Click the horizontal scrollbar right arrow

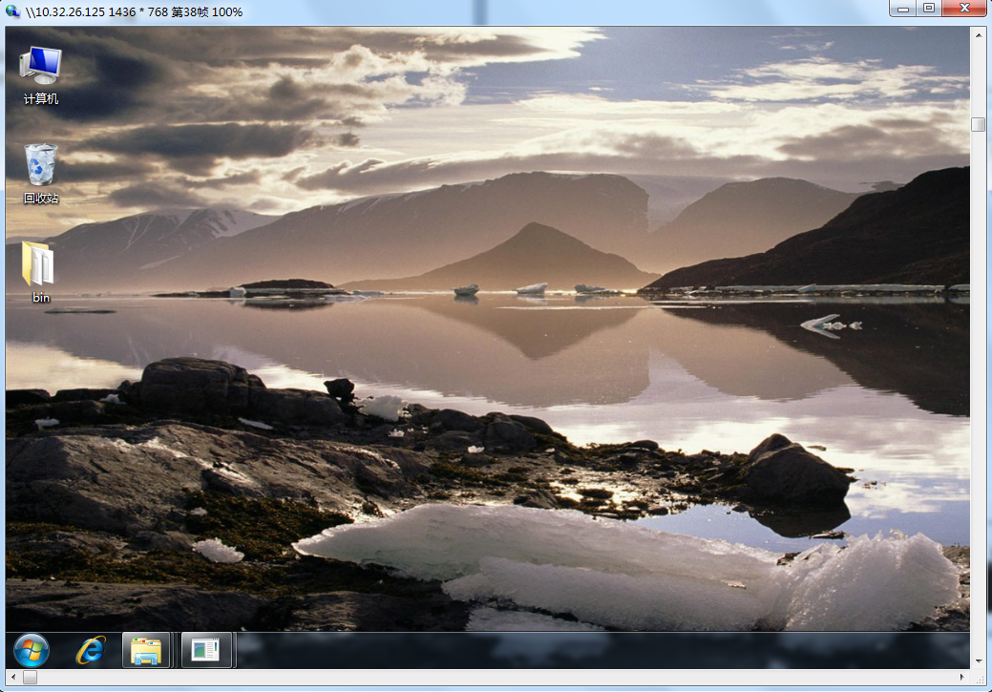pos(961,677)
